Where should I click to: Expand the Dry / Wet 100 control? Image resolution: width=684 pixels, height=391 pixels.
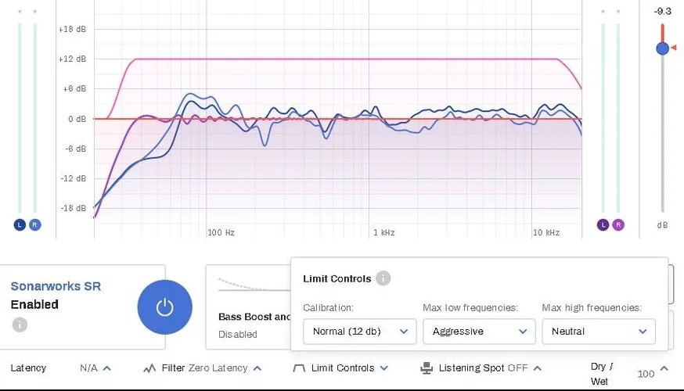(x=664, y=369)
